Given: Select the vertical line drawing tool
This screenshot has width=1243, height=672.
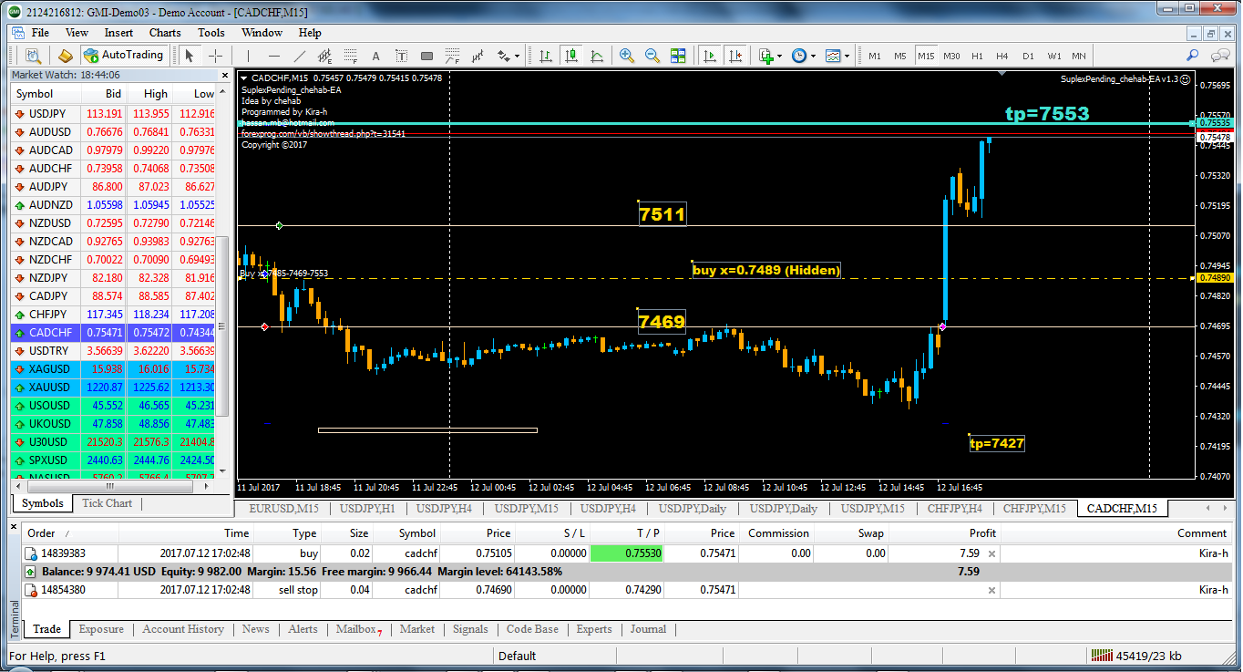Looking at the screenshot, I should click(x=248, y=56).
